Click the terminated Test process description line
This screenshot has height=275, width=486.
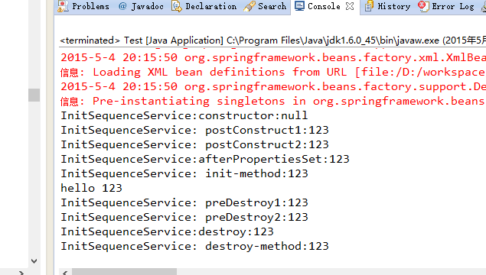tap(272, 40)
